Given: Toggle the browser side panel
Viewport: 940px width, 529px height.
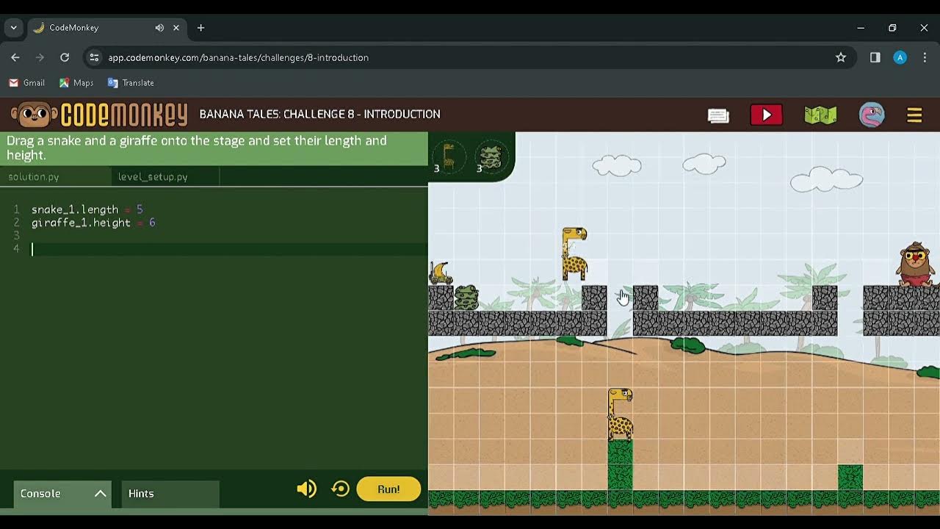Looking at the screenshot, I should (x=875, y=57).
